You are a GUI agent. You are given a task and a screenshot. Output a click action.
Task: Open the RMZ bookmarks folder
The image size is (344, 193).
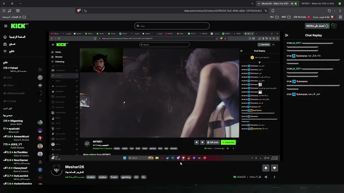(286, 17)
